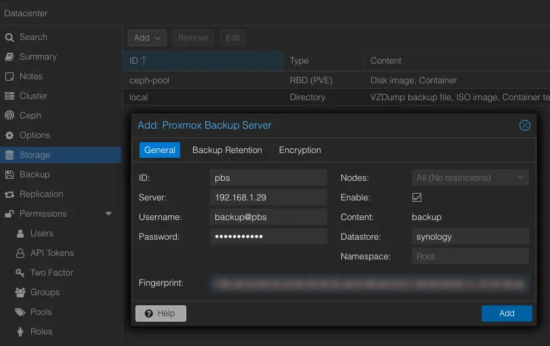Viewport: 550px width, 346px height.
Task: Click the Users person icon
Action: [x=20, y=234]
